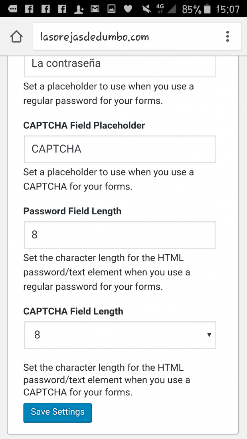Tap the muted sound status icon
This screenshot has height=439, width=247.
tap(146, 9)
